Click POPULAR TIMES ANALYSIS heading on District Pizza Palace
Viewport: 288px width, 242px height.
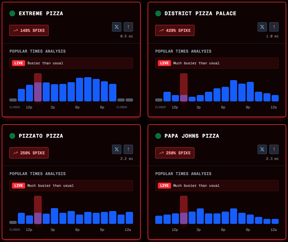click(x=183, y=51)
